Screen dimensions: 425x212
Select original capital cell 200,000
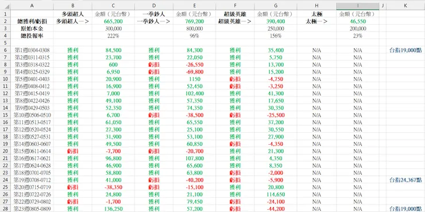(357, 29)
